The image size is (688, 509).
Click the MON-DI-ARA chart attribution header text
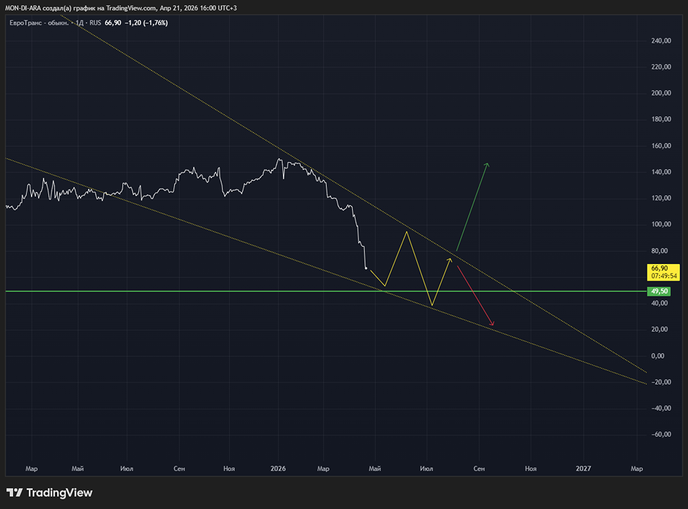[120, 8]
